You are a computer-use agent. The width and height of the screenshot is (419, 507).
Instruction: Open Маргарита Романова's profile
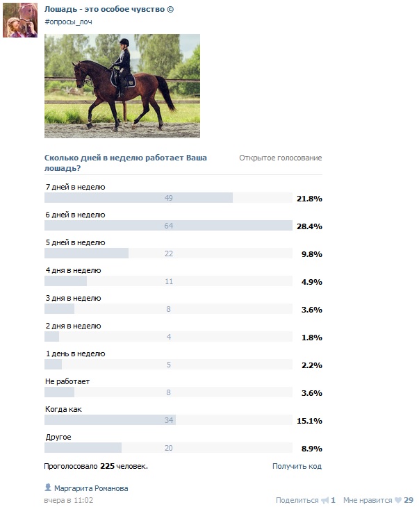tap(91, 488)
